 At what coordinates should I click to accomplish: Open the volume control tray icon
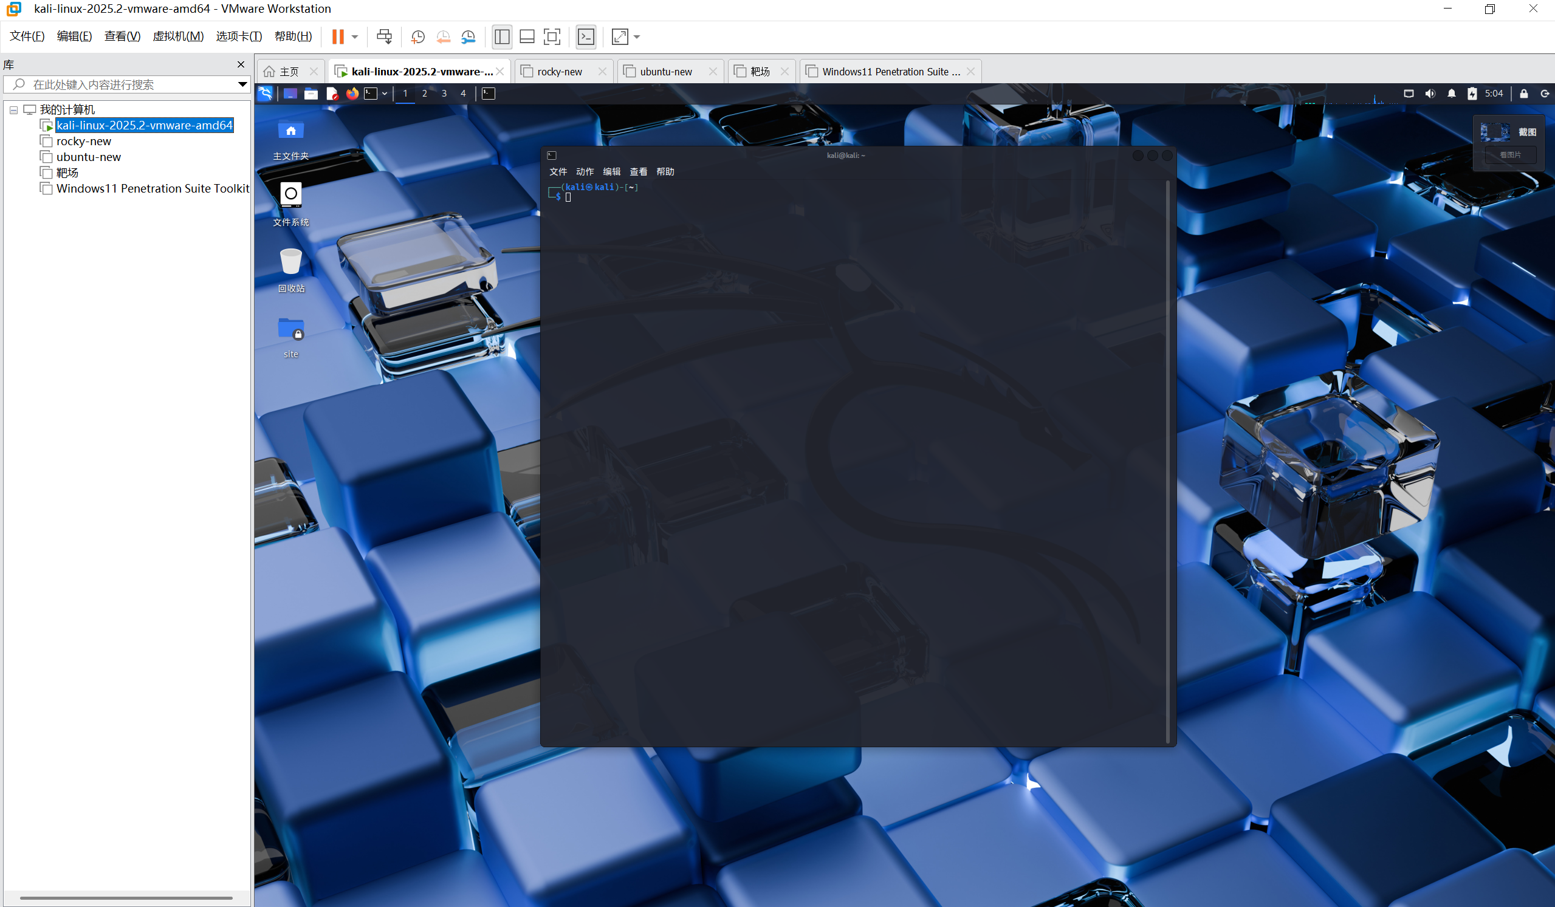click(x=1430, y=94)
